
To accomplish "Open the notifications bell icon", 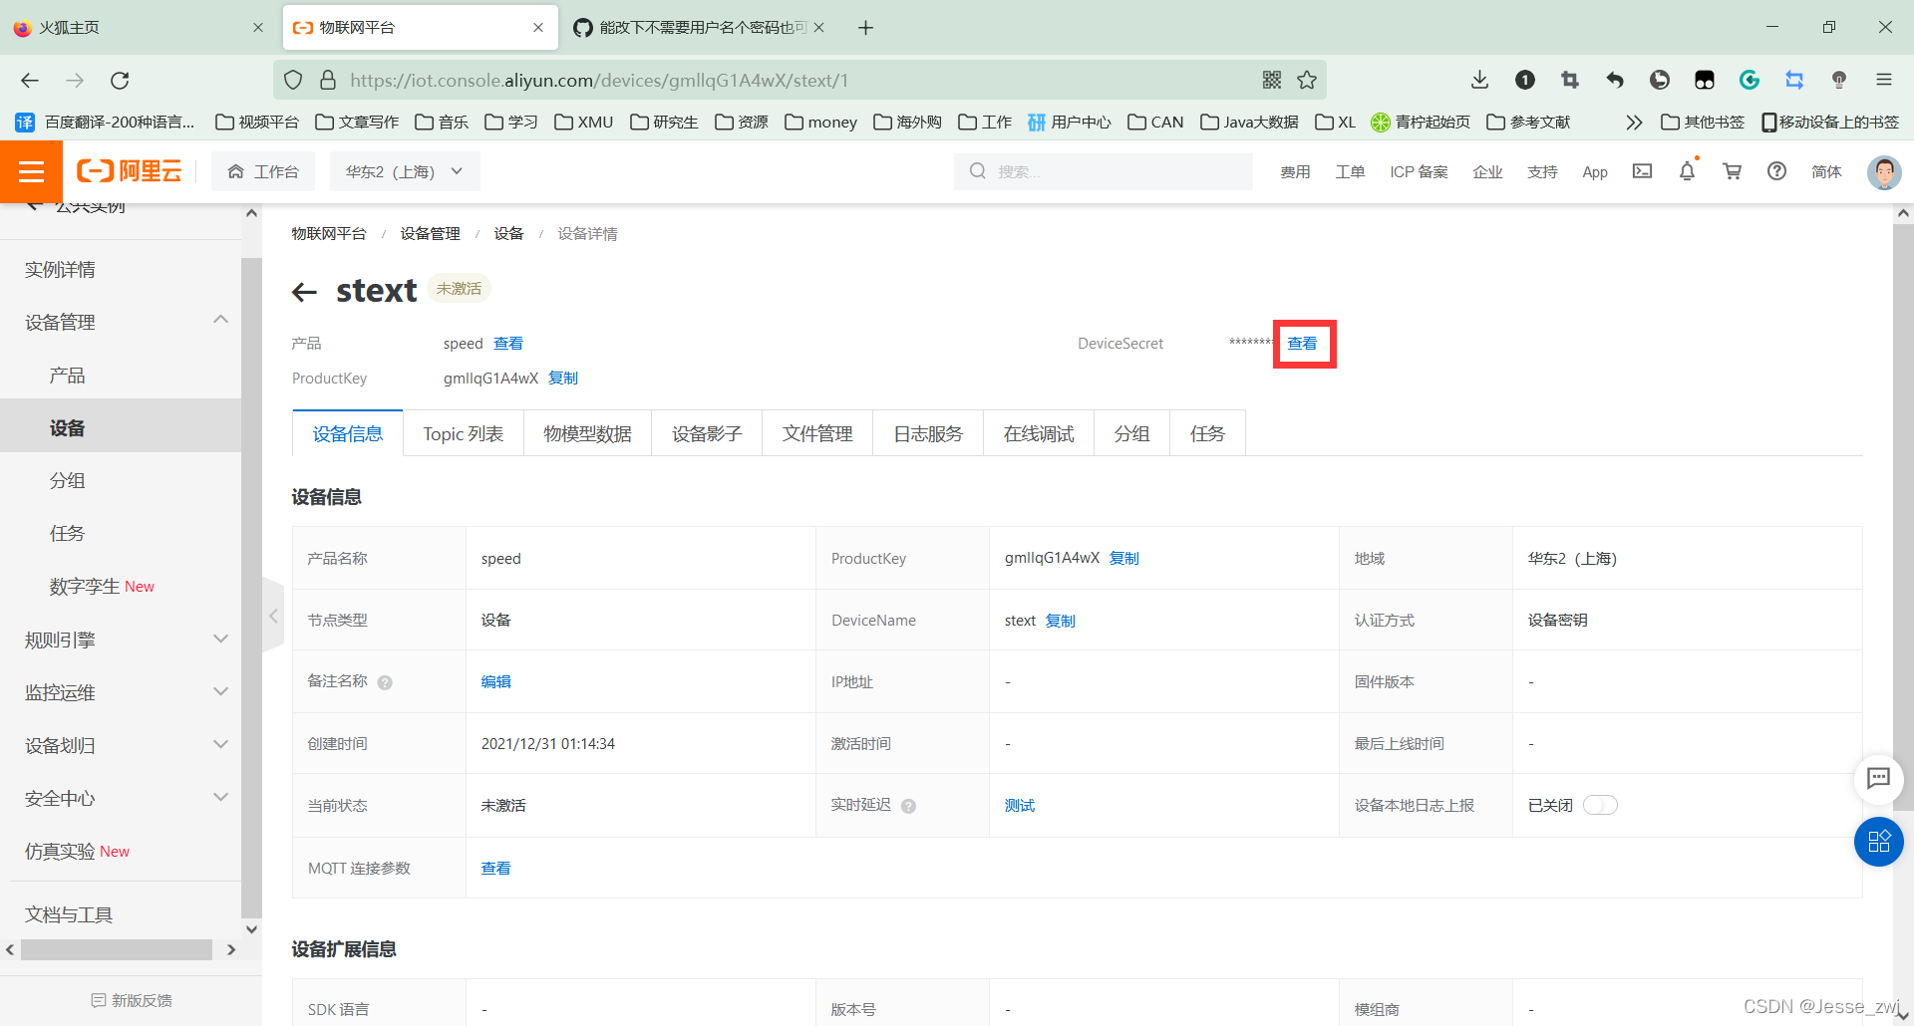I will (1686, 171).
